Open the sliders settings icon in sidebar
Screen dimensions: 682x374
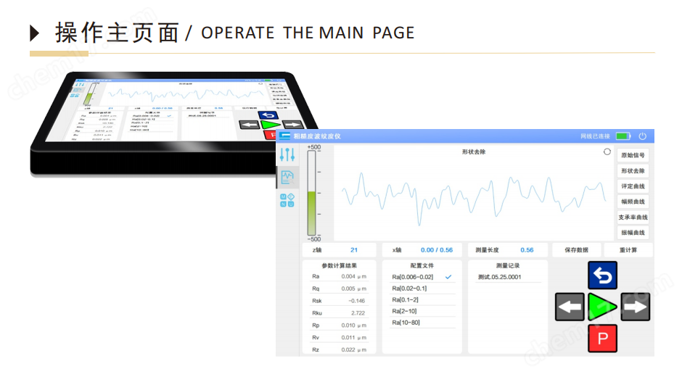click(x=287, y=154)
